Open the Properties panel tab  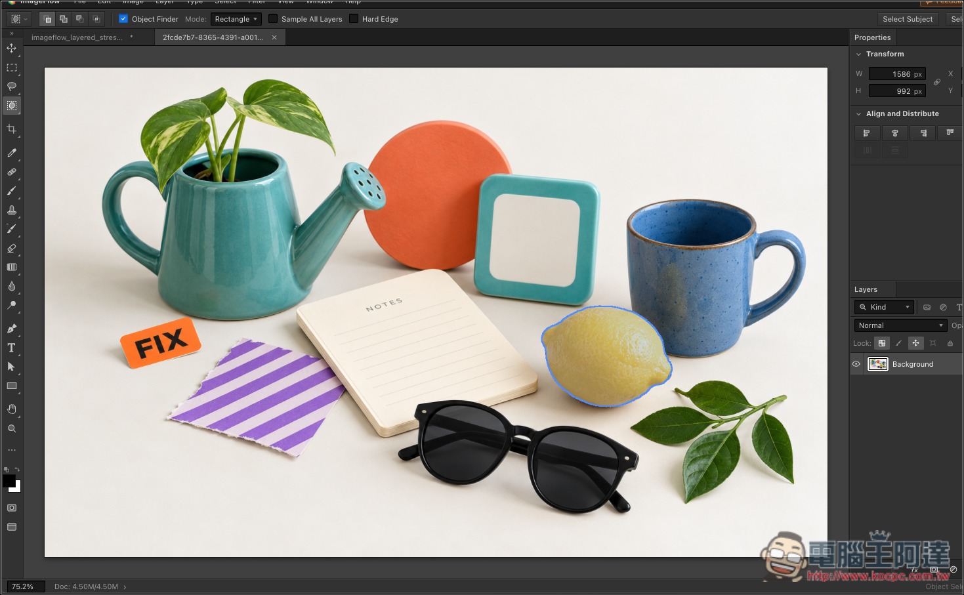pos(872,37)
